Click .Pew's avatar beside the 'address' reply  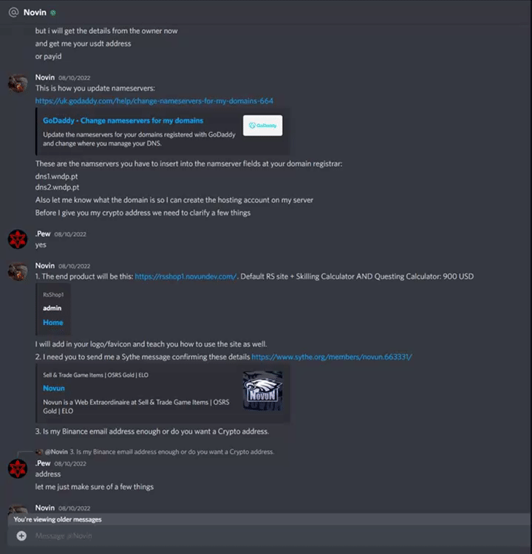[x=18, y=468]
